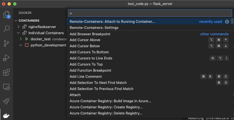The width and height of the screenshot is (234, 120).
Task: Click the python_development container name
Action: [48, 45]
